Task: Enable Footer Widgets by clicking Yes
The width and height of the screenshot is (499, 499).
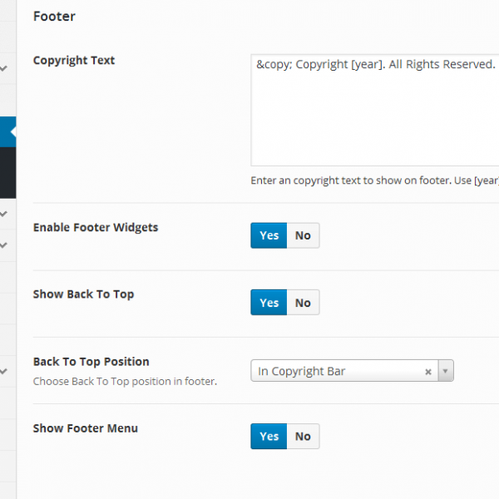Action: pos(269,235)
